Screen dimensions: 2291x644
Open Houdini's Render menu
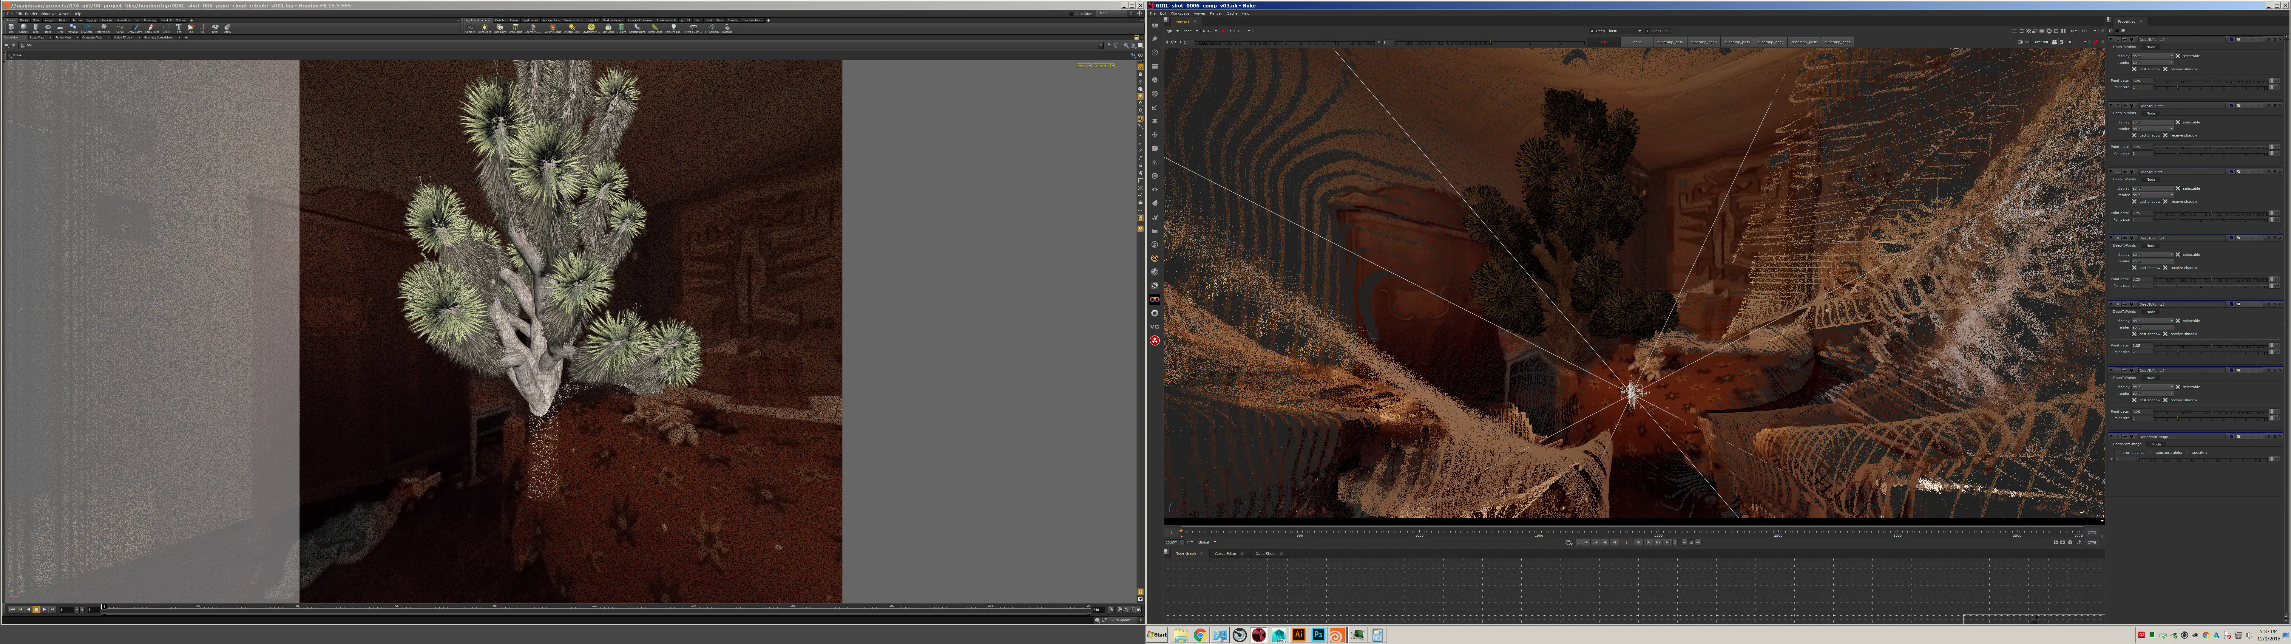[31, 14]
